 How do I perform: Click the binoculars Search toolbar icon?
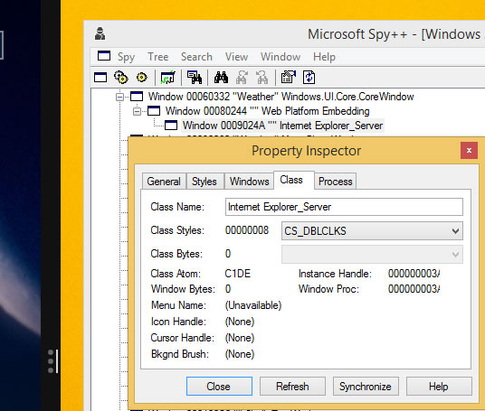pos(221,77)
